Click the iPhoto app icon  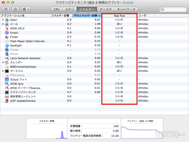pos(7,54)
